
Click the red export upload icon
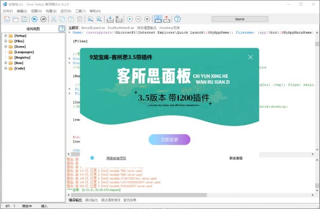[167, 19]
